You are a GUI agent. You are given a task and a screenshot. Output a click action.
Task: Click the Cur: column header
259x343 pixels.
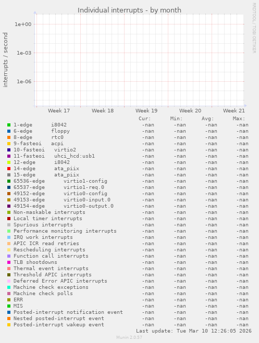pos(145,119)
